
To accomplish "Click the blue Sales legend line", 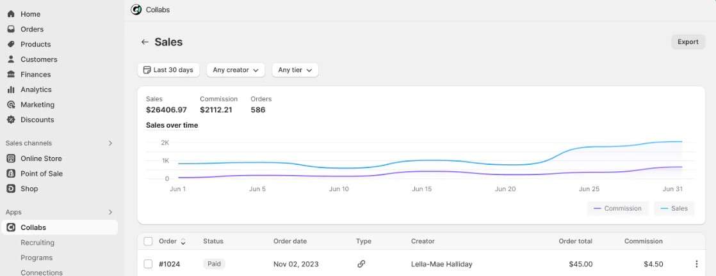I will (664, 208).
